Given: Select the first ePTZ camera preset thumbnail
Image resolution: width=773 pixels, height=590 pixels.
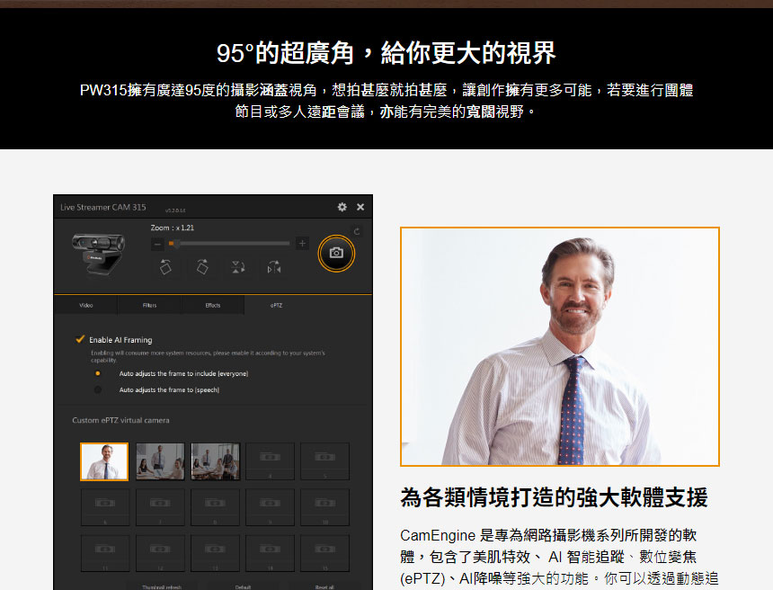Looking at the screenshot, I should pos(103,460).
